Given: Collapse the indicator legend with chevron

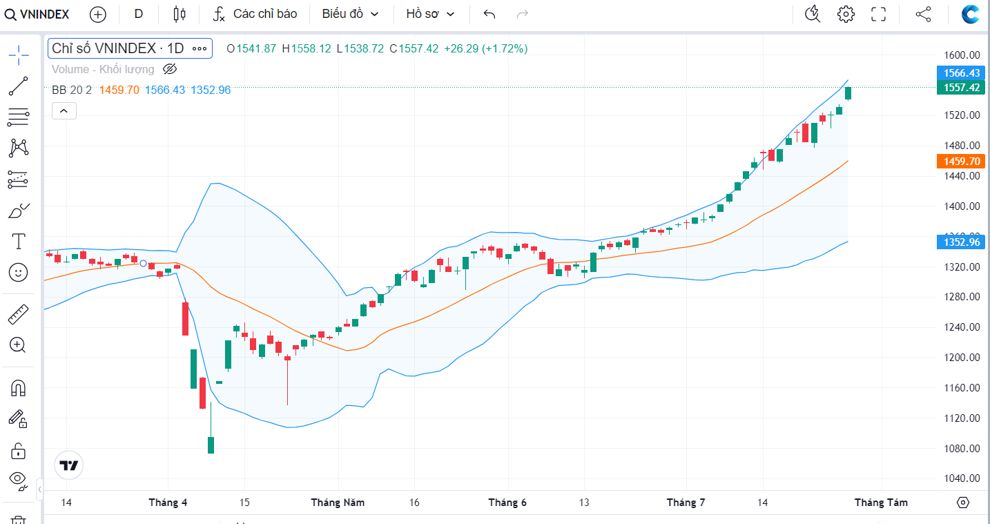Looking at the screenshot, I should [64, 110].
